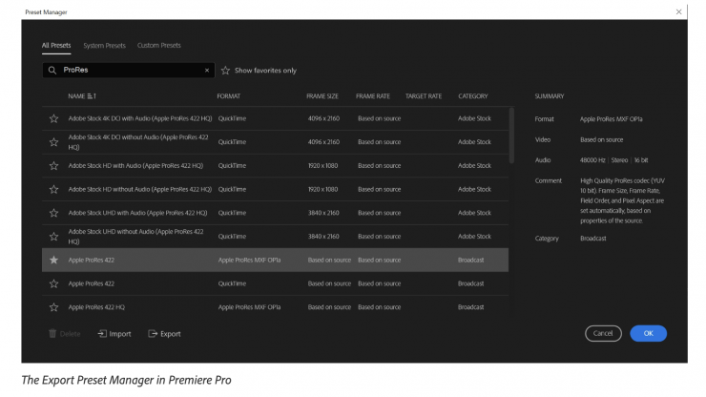706x397 pixels.
Task: Open the Custom Presets tab
Action: click(x=158, y=45)
